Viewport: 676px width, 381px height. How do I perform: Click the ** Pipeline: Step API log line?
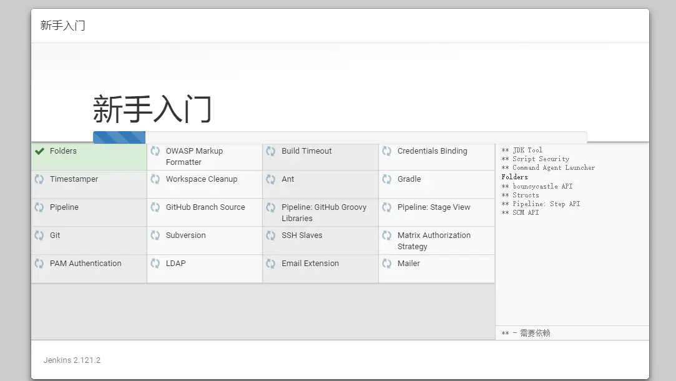point(541,204)
